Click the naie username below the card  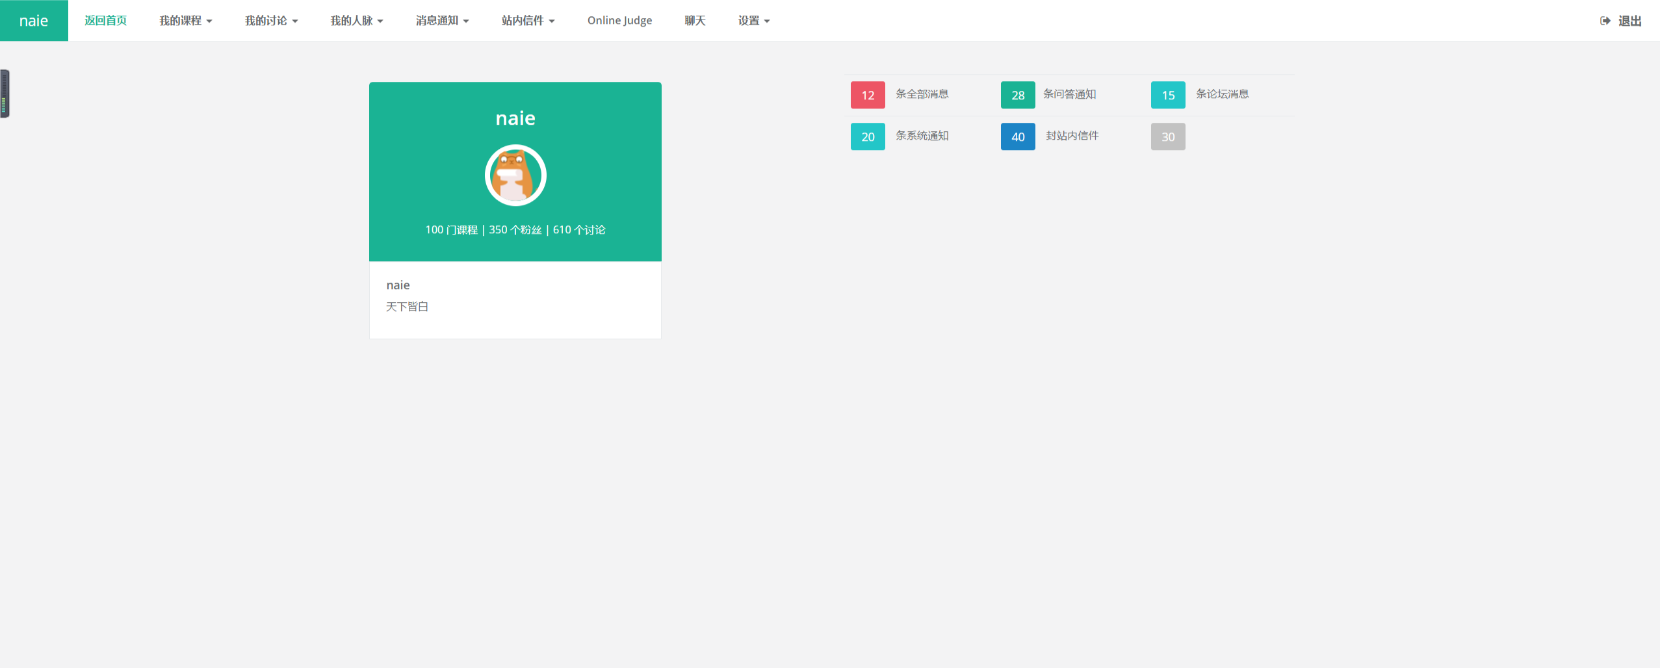[398, 285]
